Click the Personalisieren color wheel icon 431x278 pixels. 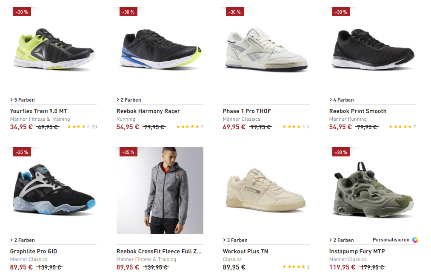(x=415, y=240)
